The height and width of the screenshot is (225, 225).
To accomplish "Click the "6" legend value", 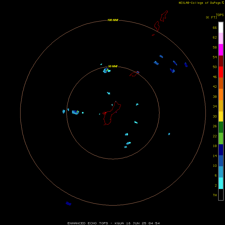I will [x=215, y=175].
